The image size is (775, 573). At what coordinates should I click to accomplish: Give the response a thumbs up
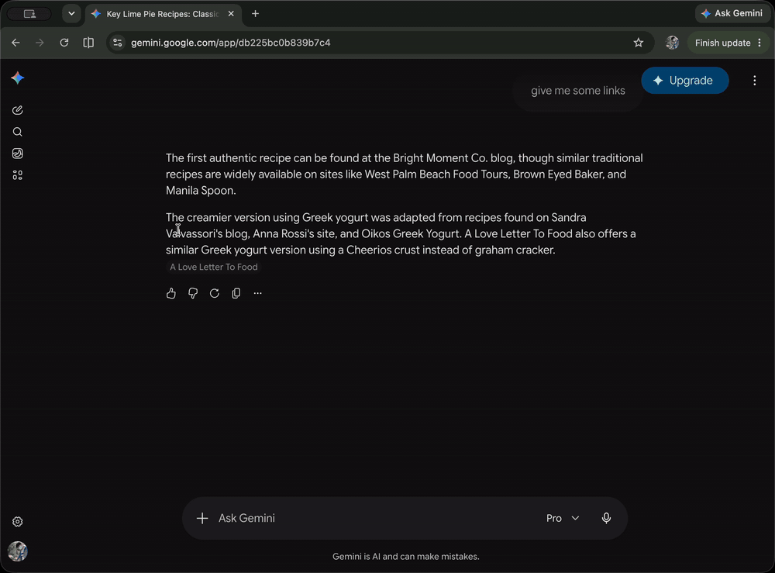[171, 293]
